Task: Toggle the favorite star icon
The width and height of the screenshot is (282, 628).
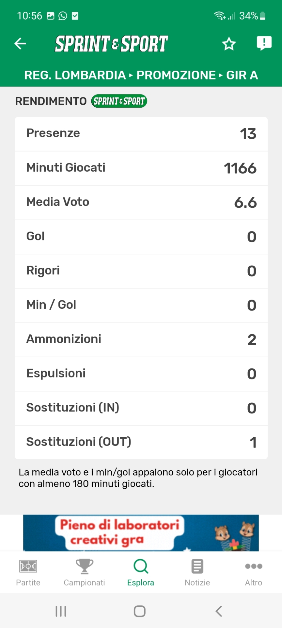Action: pyautogui.click(x=229, y=44)
